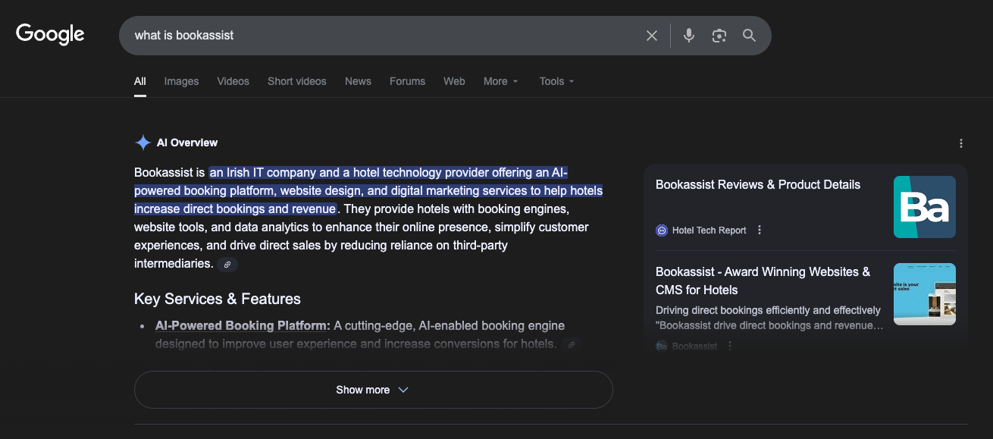The image size is (993, 439).
Task: Open Hotel Tech Report result options menu
Action: pyautogui.click(x=760, y=230)
